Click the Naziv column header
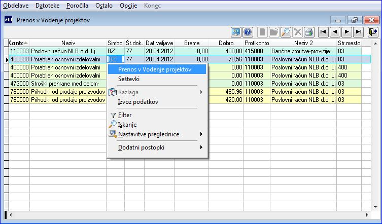Viewport: 382px width, 224px height. (68, 43)
